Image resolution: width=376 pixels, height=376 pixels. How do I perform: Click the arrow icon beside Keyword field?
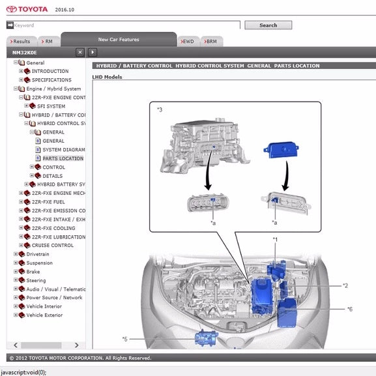(x=10, y=25)
